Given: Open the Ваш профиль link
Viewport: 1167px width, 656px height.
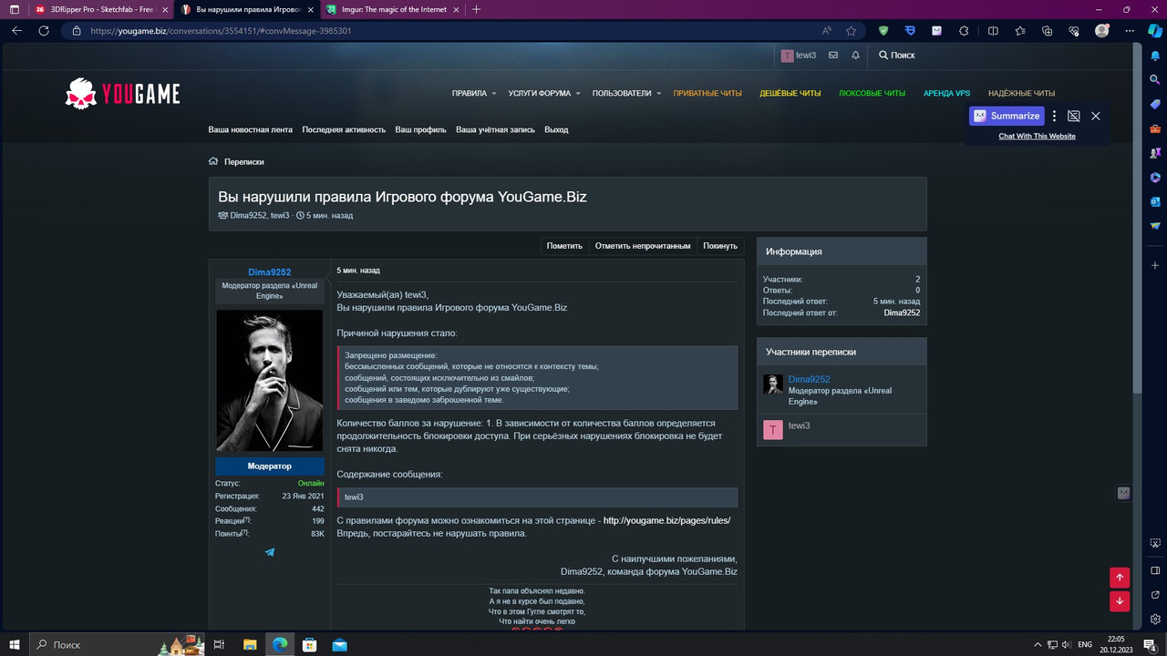Looking at the screenshot, I should coord(420,129).
